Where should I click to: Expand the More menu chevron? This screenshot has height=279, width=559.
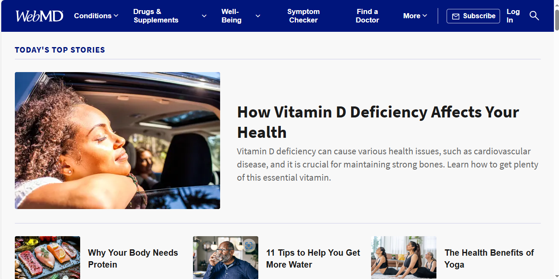click(x=425, y=16)
